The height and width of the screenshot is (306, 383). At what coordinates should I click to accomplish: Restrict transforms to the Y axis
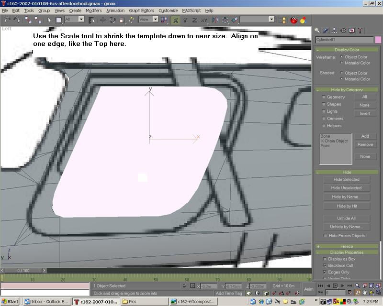click(x=185, y=20)
